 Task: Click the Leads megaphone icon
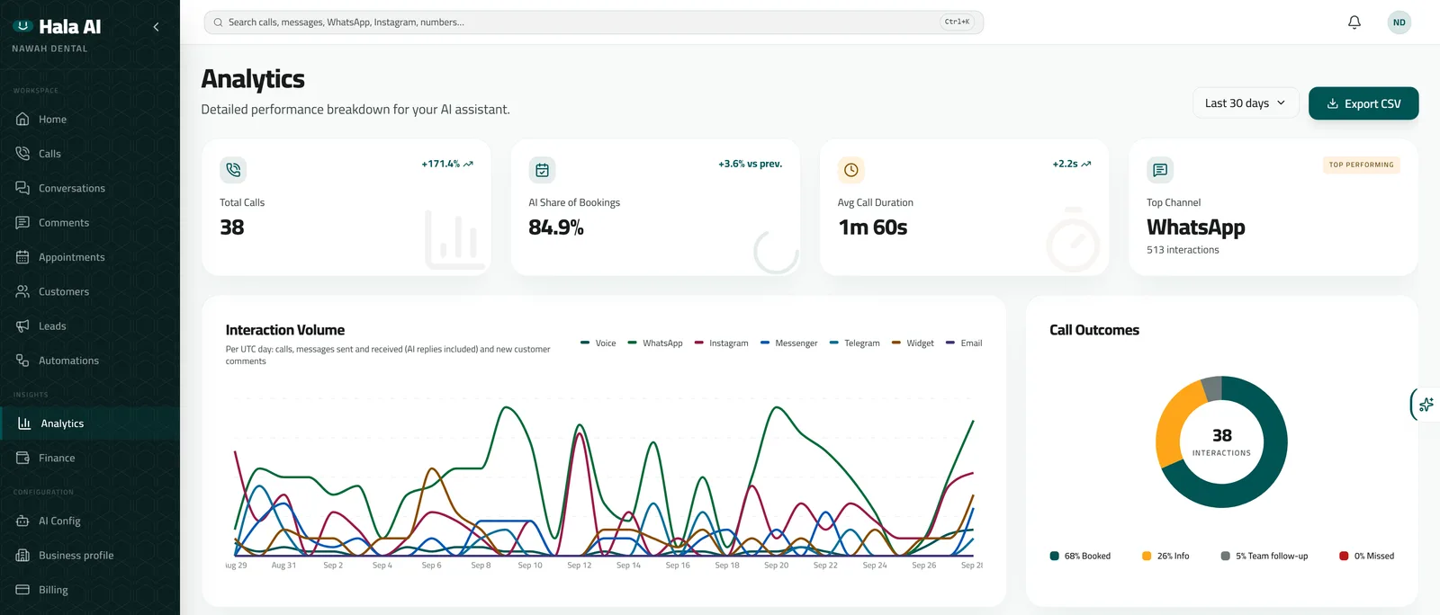tap(22, 325)
